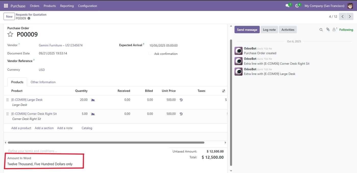Enable the Ask confirmation checkbox
This screenshot has height=173, width=357.
tap(150, 54)
